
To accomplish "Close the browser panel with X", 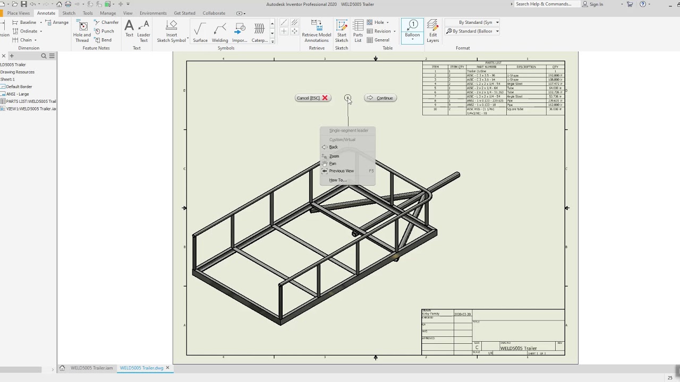I will click(4, 56).
